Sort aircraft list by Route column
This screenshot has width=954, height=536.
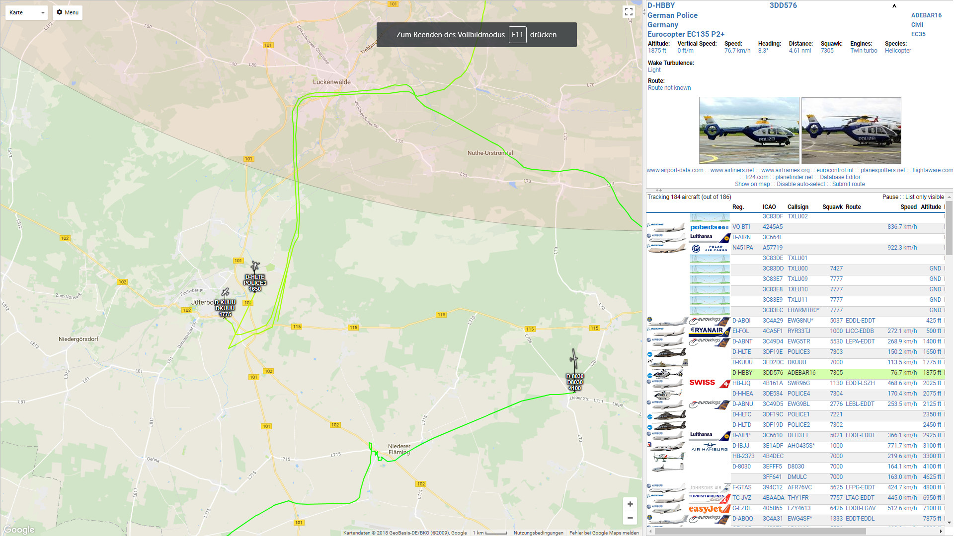(x=853, y=207)
